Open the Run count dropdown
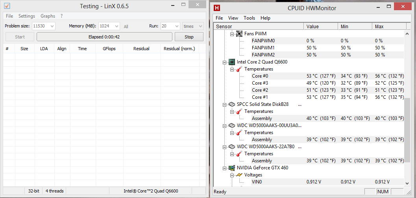Viewport: 416px width, 198px height. (177, 26)
